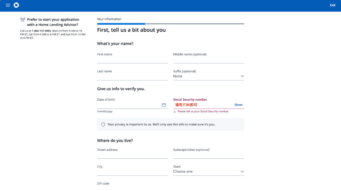
Task: Click the Home Lending Advisor people icon
Action: tap(23, 20)
